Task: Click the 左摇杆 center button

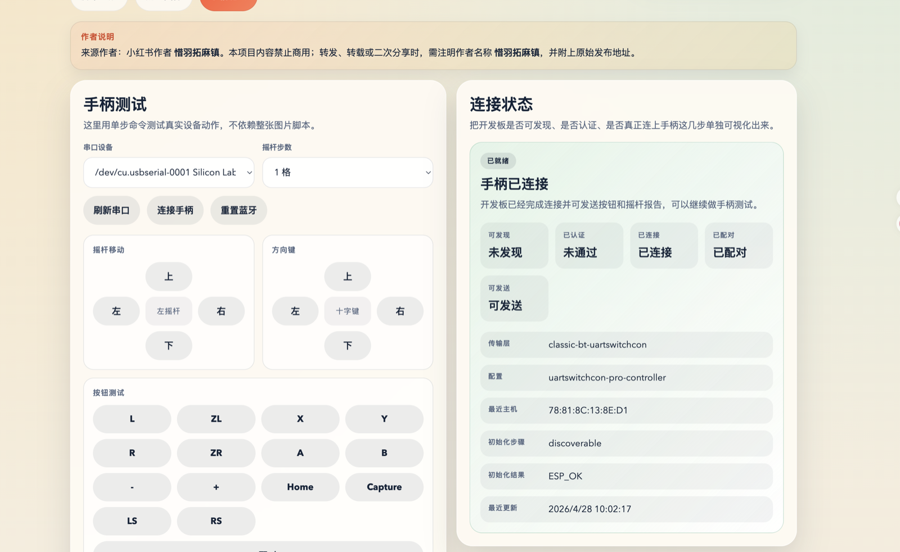Action: click(169, 311)
